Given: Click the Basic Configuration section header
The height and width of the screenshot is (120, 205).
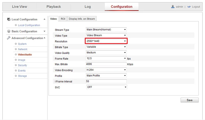Looking at the screenshot, I should 24,31.
